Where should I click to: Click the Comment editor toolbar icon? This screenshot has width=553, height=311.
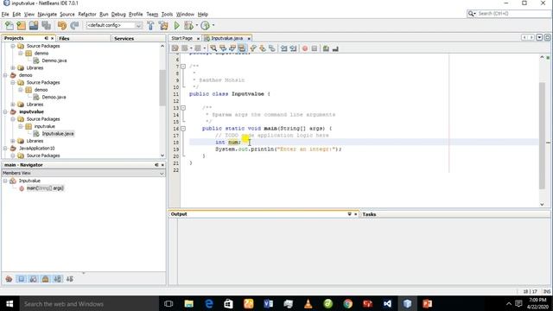point(326,48)
